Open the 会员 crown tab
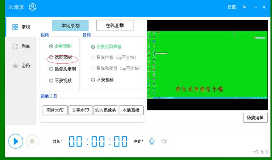This screenshot has height=160, width=272. (x=21, y=66)
